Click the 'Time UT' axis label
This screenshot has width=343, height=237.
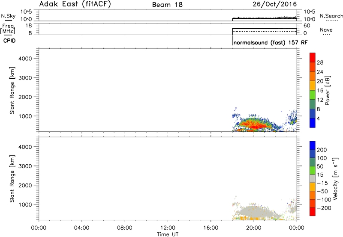point(168,234)
